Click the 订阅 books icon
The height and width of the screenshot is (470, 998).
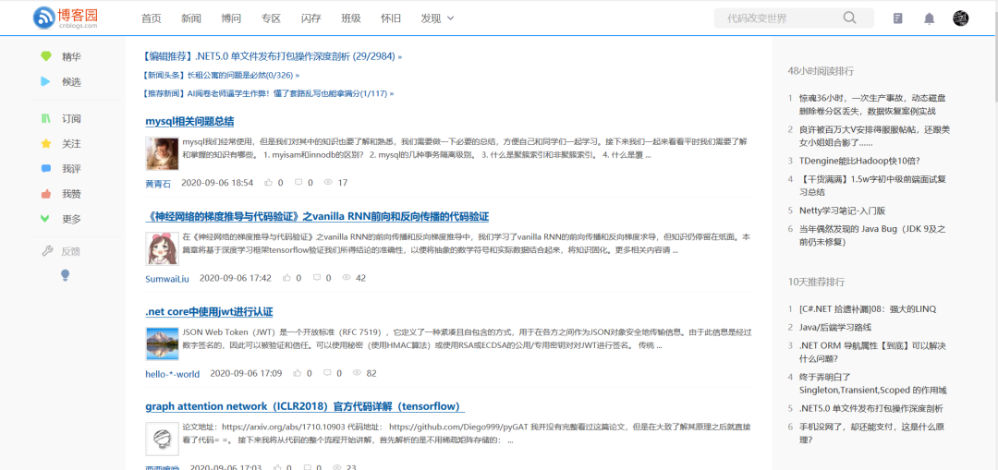[x=46, y=118]
